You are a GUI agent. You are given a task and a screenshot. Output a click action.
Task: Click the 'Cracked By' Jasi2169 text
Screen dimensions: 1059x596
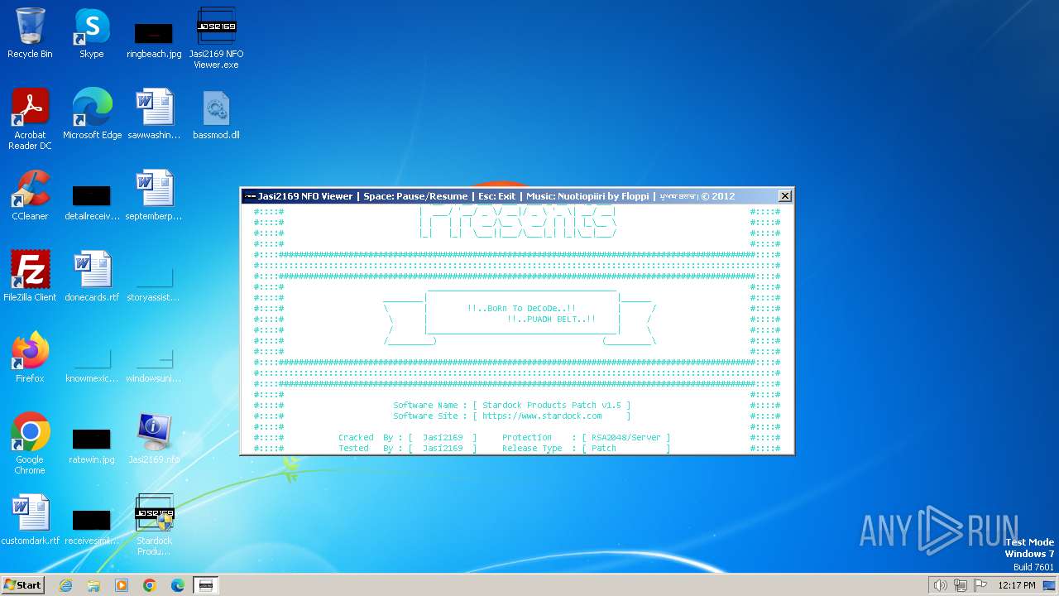tap(443, 438)
